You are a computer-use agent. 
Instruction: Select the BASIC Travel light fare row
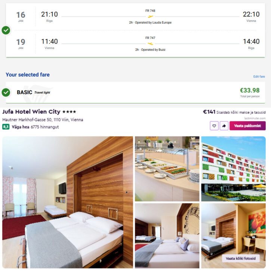[135, 93]
